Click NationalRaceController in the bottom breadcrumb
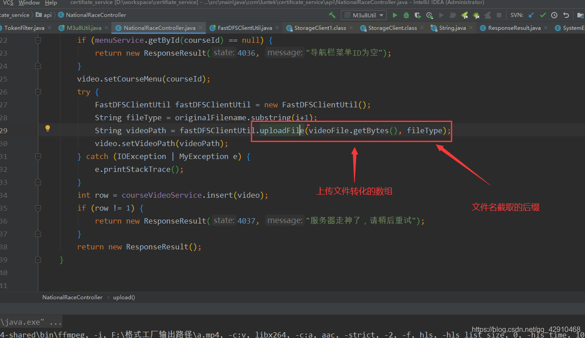The width and height of the screenshot is (585, 338). pos(72,297)
